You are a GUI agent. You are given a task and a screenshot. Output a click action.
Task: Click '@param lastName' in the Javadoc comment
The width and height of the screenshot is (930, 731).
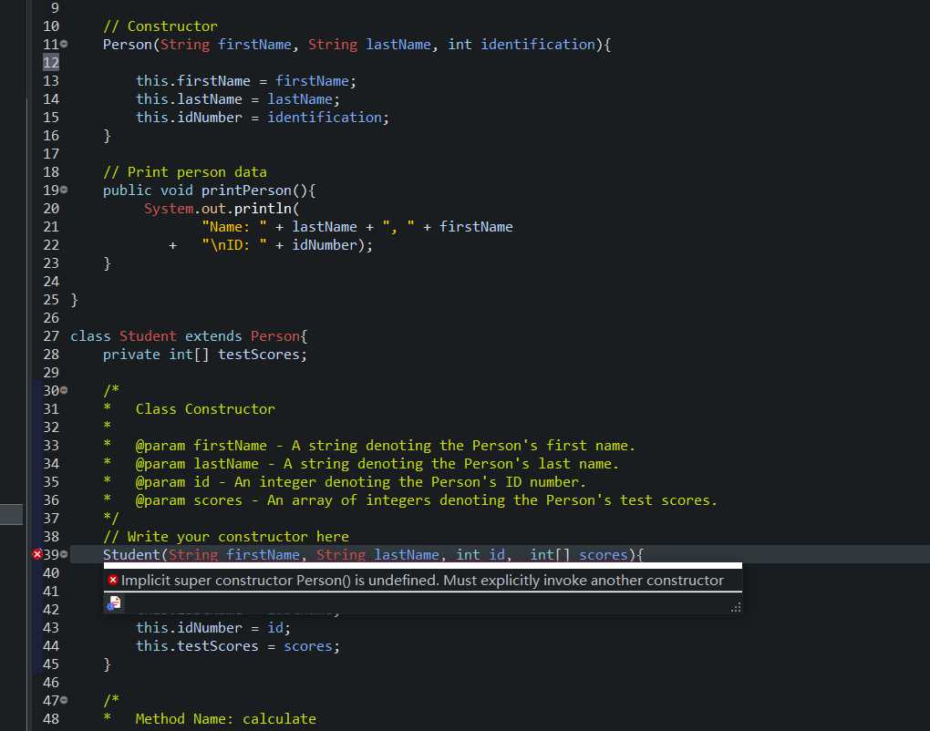pos(197,464)
